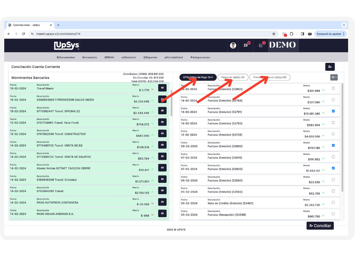The image size is (358, 262).
Task: View details of Transf.Masiv bank movement
Action: (162, 88)
